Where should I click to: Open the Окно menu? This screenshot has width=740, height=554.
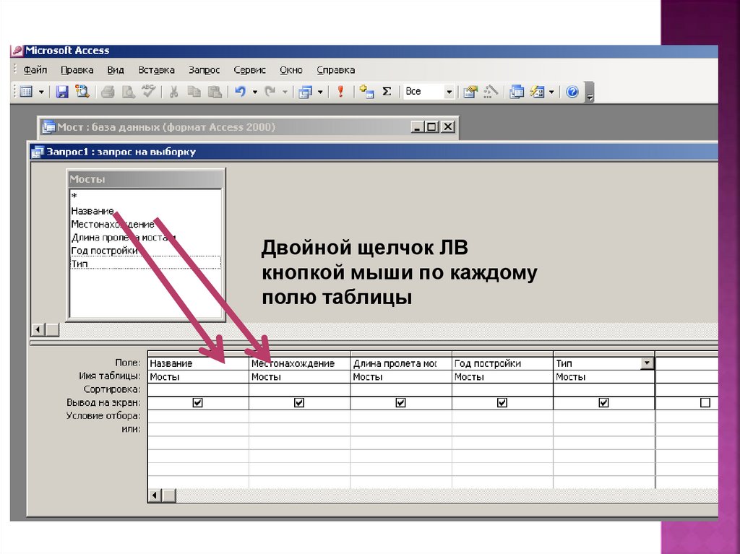coord(291,70)
